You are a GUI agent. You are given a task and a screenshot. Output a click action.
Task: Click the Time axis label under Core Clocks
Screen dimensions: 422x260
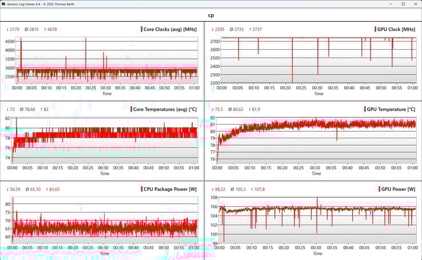coord(106,94)
